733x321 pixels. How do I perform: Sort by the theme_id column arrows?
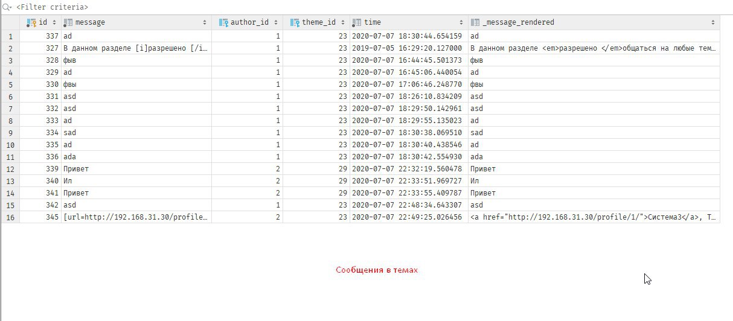pyautogui.click(x=343, y=22)
